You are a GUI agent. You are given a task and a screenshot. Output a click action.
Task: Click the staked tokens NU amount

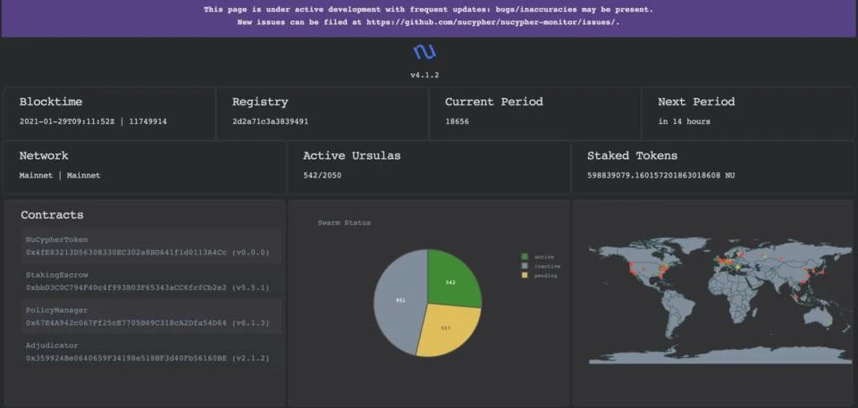(661, 176)
